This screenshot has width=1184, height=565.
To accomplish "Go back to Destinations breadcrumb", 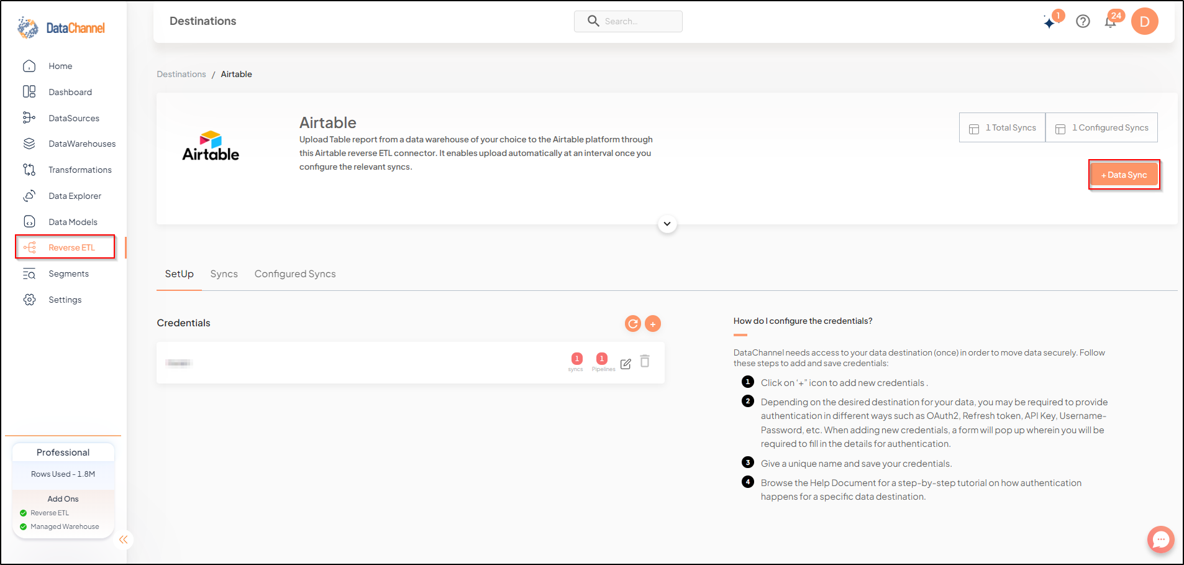I will [181, 74].
